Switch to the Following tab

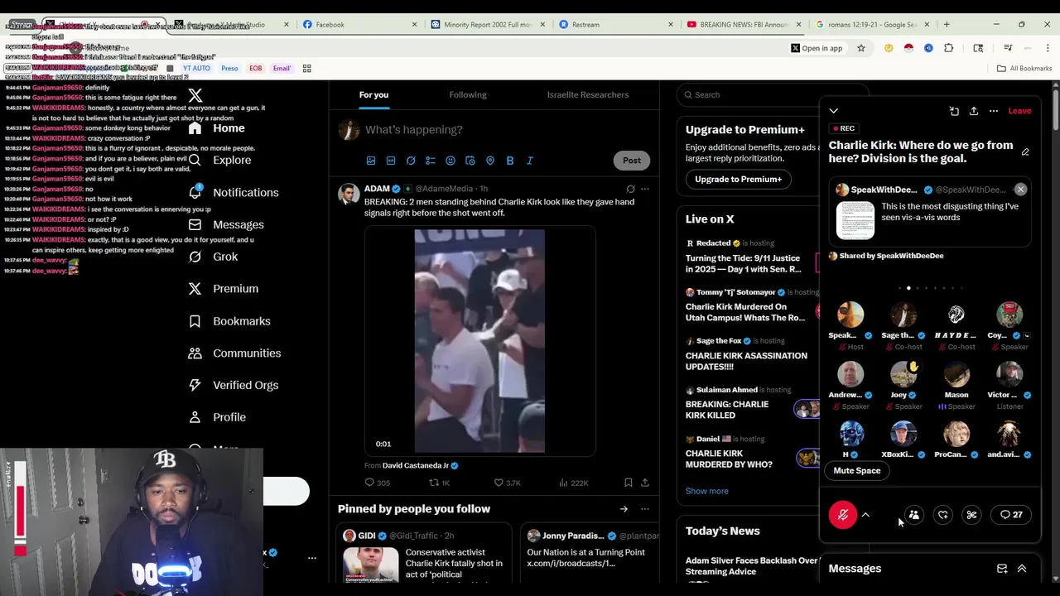(468, 94)
